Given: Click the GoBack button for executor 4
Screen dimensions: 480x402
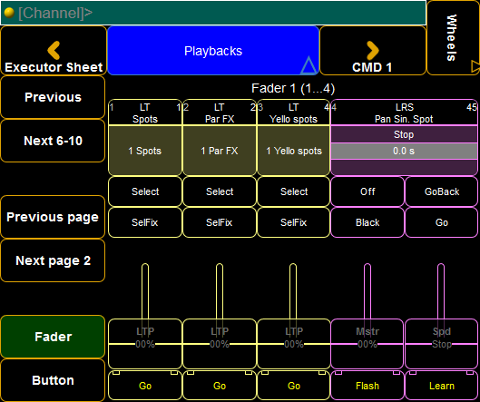Looking at the screenshot, I should click(x=441, y=191).
